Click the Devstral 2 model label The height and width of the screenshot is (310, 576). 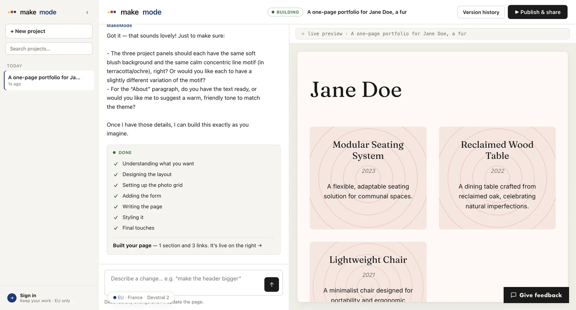(158, 297)
